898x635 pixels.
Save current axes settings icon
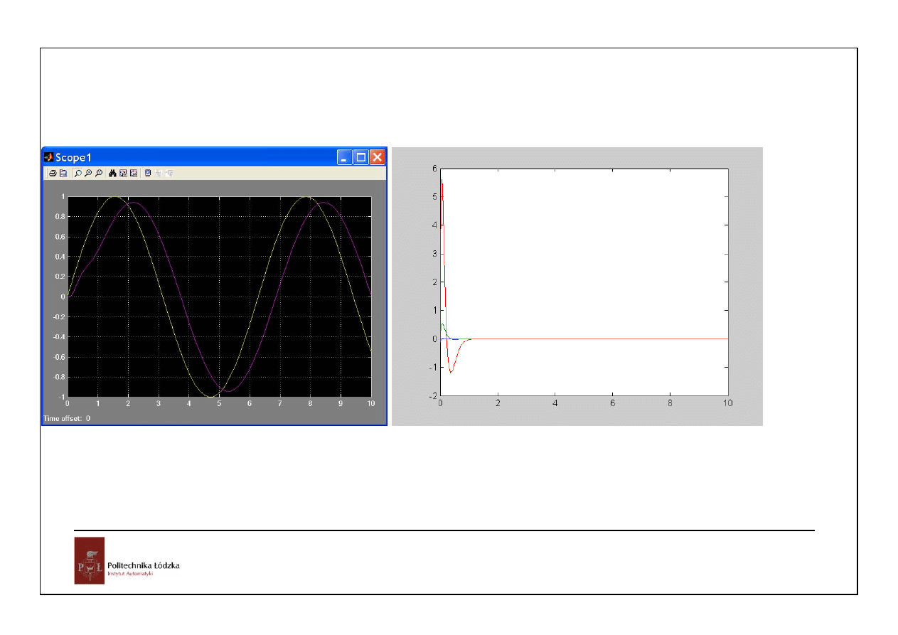coord(123,173)
